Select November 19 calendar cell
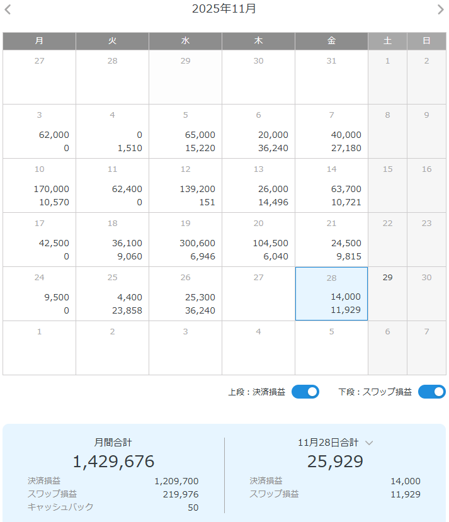The width and height of the screenshot is (449, 522). tap(185, 240)
